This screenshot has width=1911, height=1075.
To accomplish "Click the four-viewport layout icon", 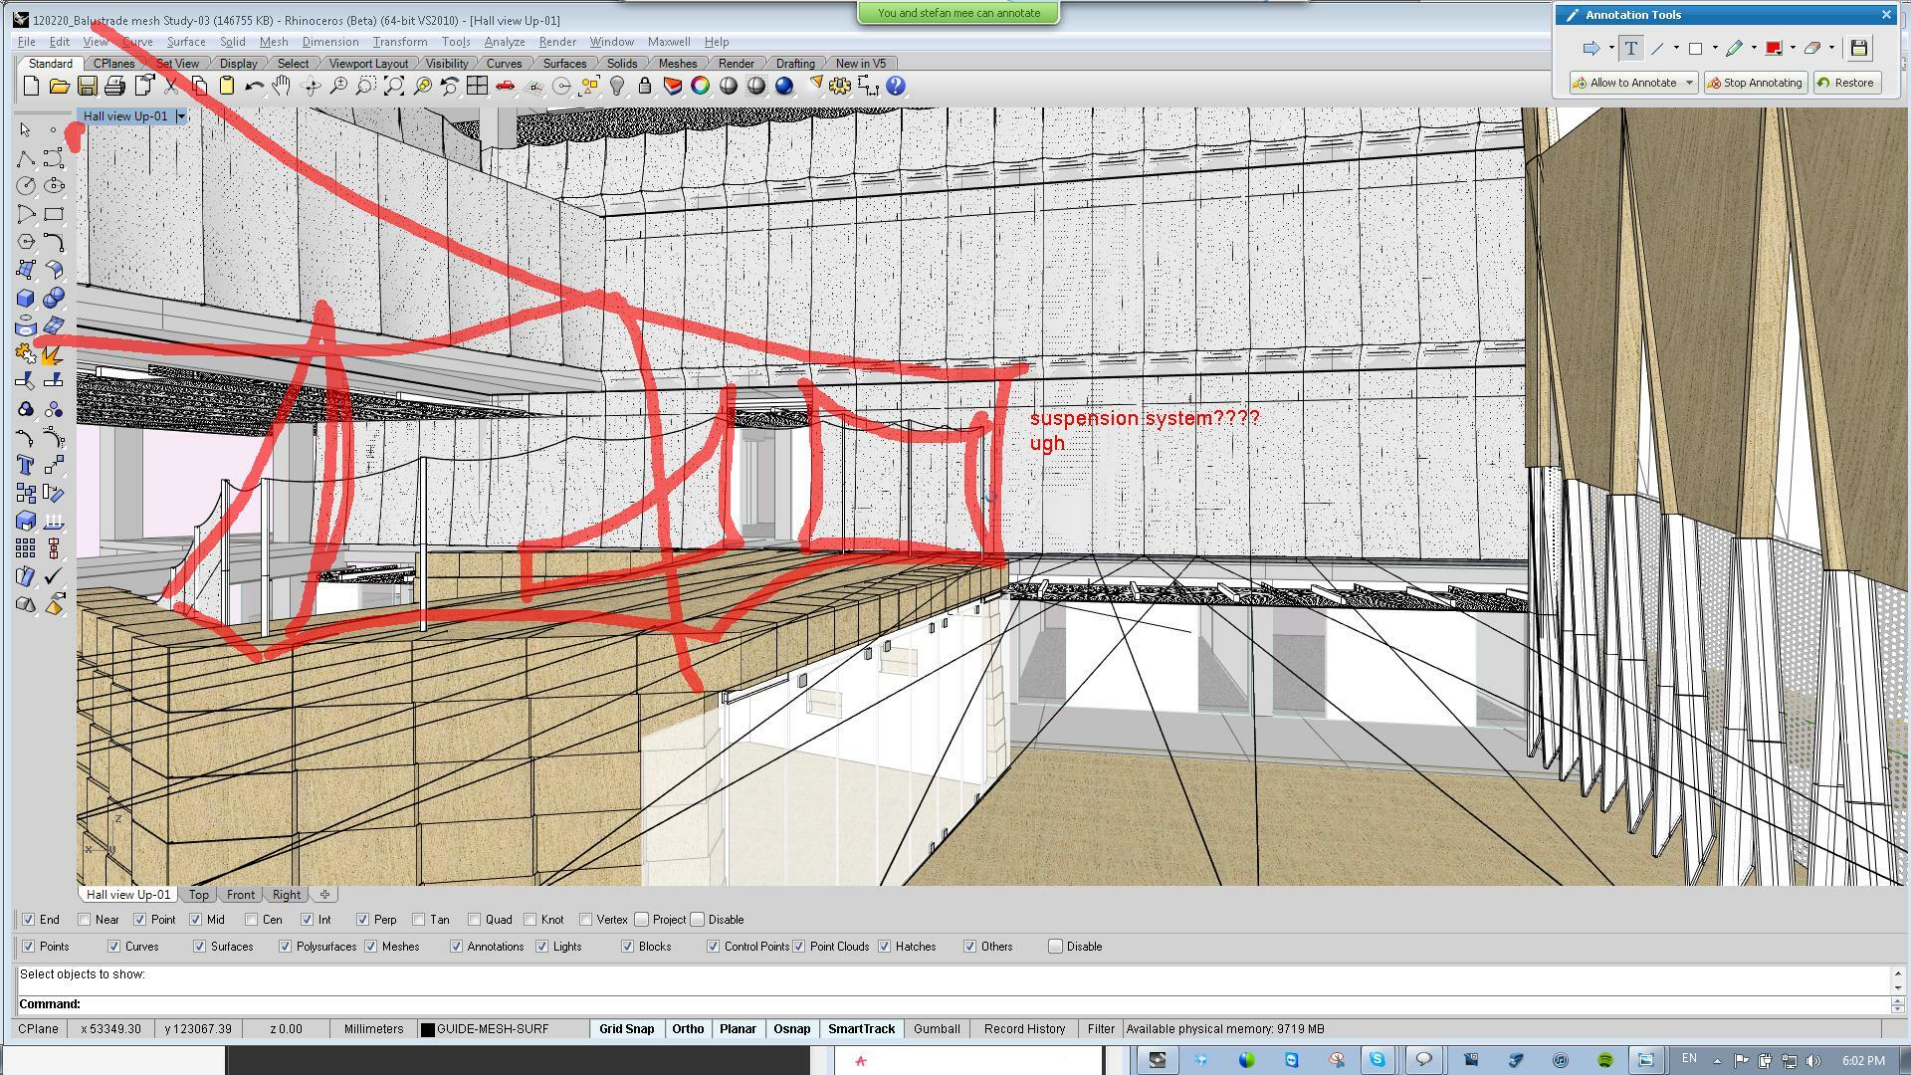I will pos(478,87).
